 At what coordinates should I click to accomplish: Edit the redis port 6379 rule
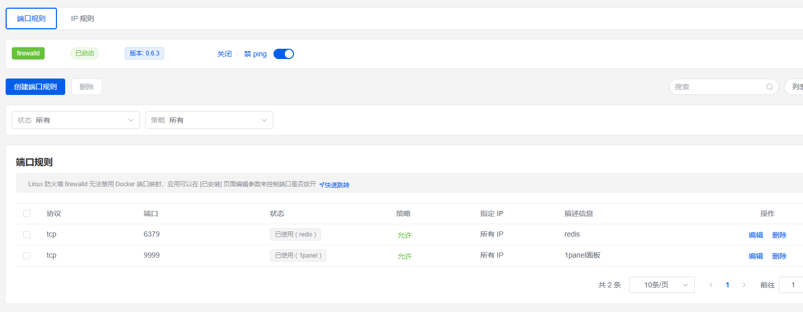click(756, 235)
